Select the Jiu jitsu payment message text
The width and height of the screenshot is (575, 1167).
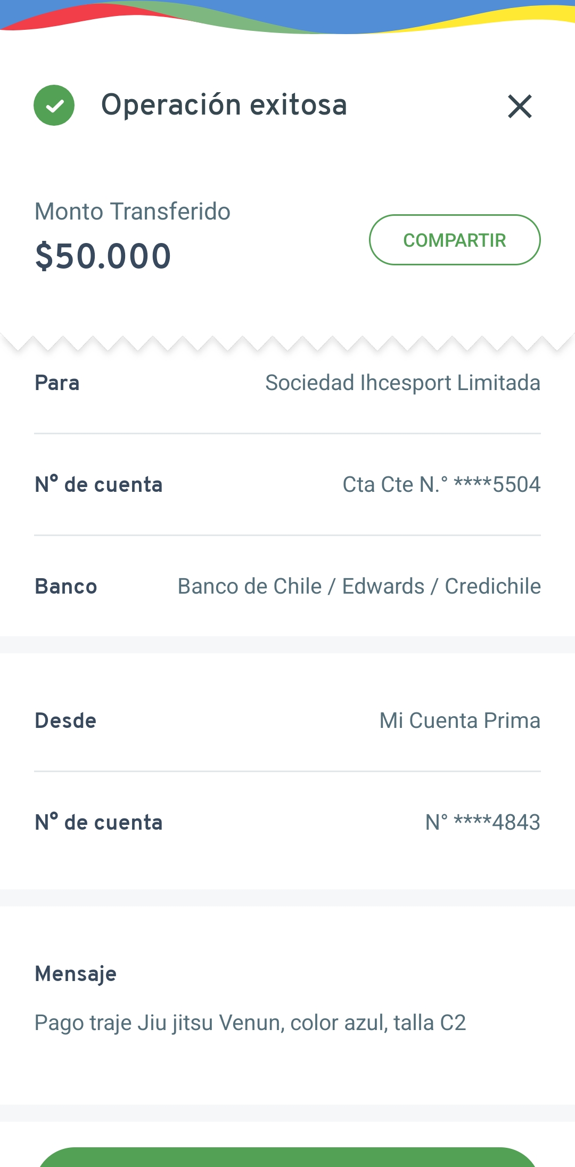coord(250,1023)
